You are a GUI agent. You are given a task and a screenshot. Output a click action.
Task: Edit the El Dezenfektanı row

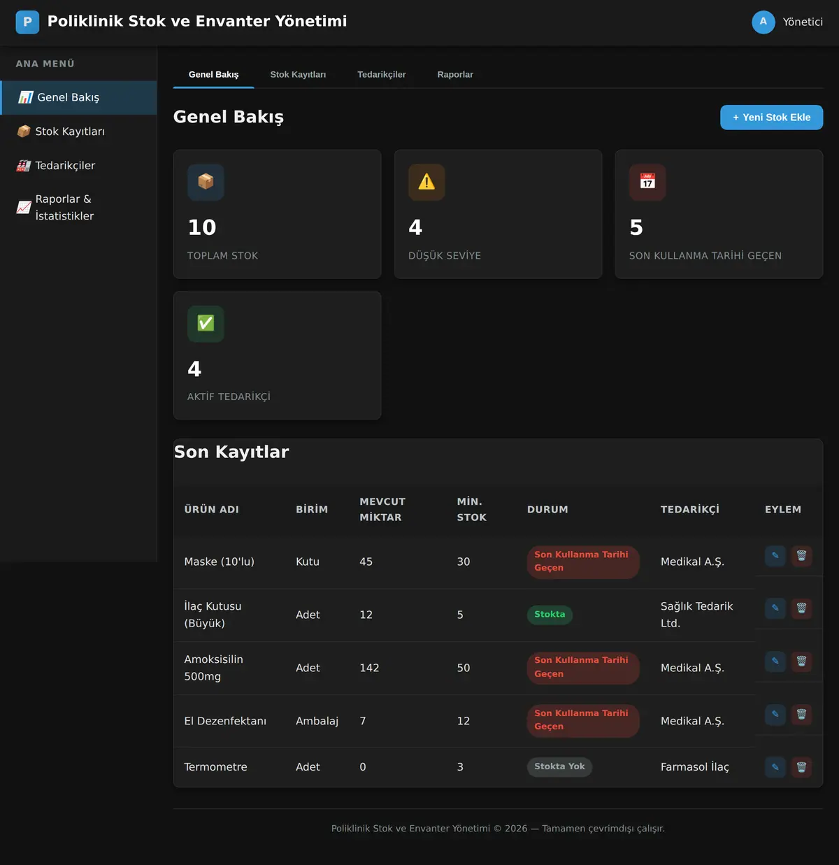point(775,715)
